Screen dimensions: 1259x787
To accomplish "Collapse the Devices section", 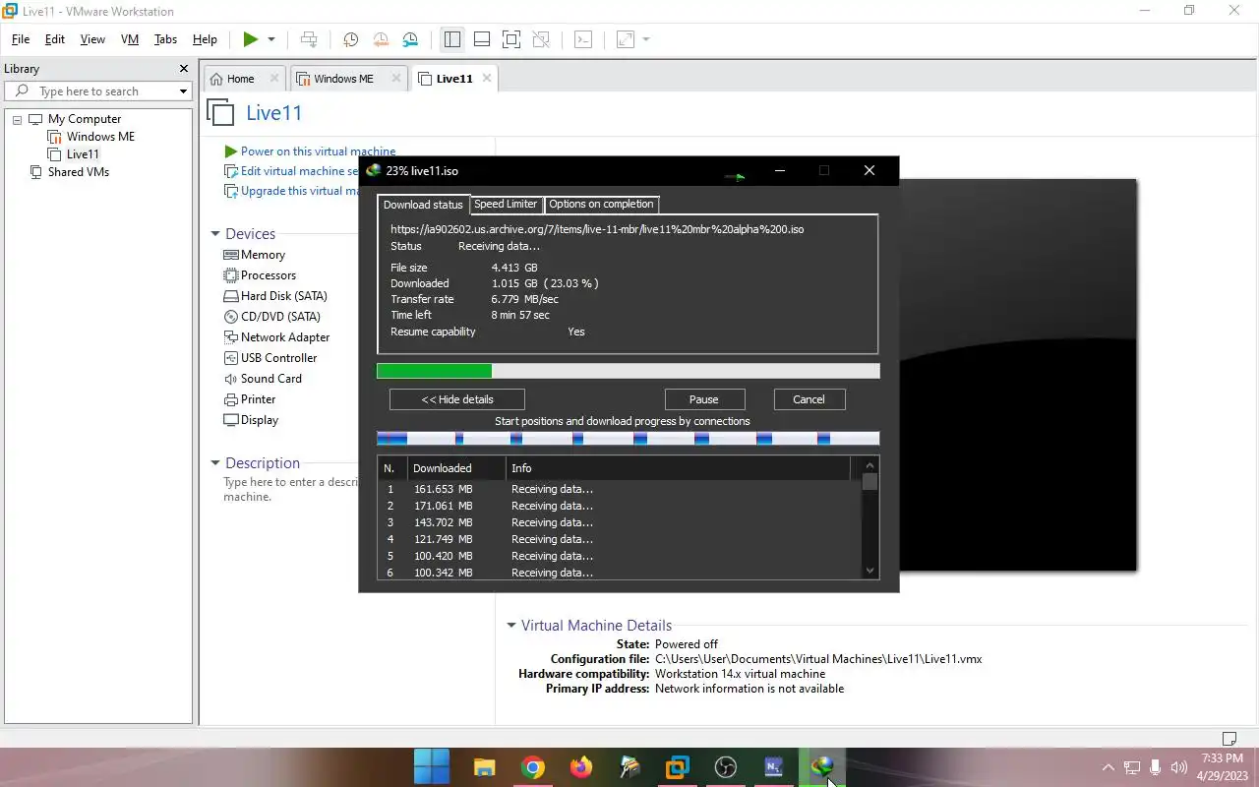I will [215, 234].
